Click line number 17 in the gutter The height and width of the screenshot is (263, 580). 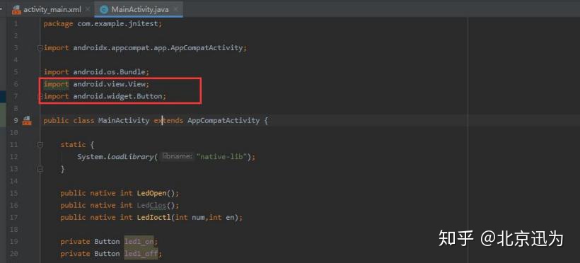pos(13,218)
